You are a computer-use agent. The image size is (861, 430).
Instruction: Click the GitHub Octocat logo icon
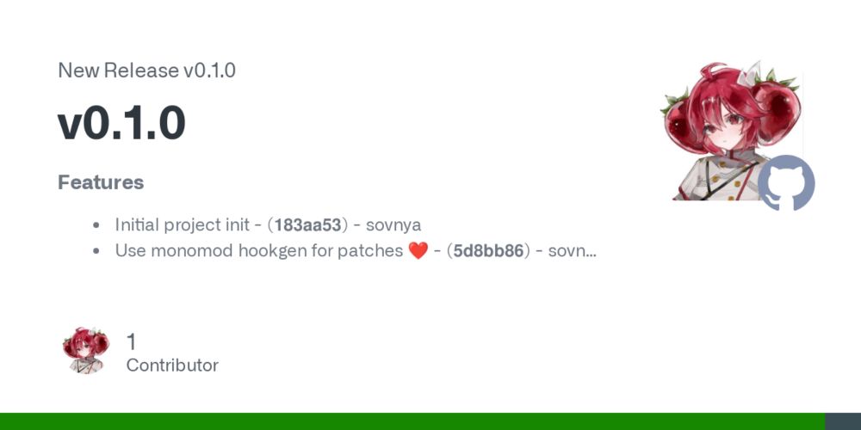[786, 182]
